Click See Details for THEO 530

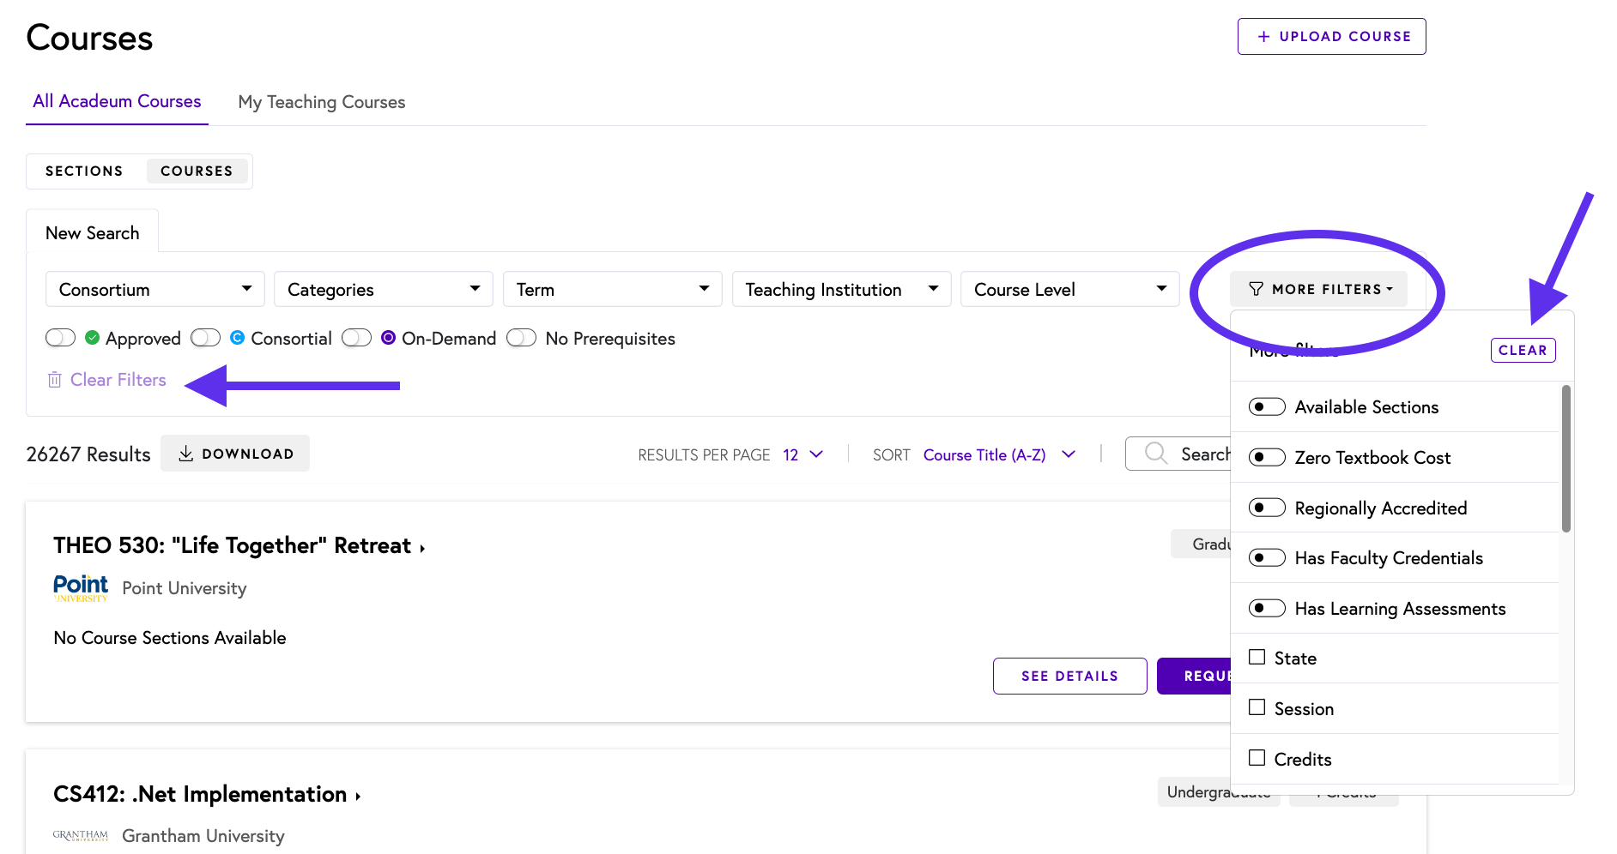point(1069,676)
